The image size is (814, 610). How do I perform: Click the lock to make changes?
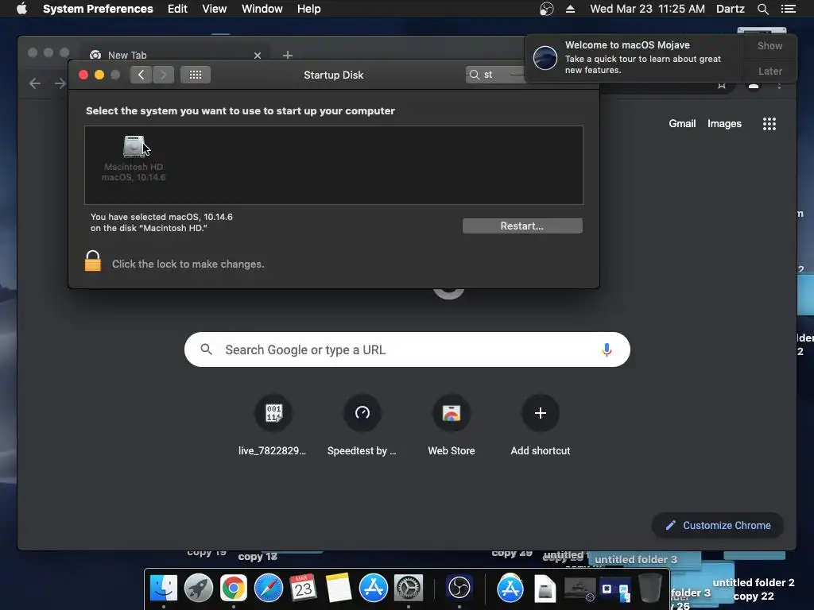pos(93,261)
